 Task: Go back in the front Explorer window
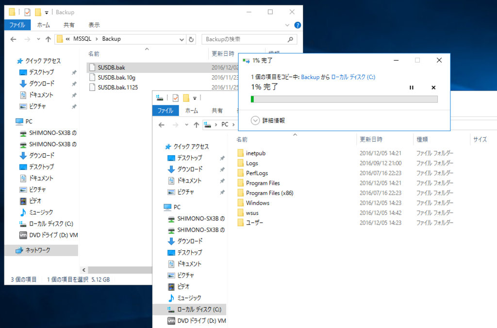(x=162, y=125)
